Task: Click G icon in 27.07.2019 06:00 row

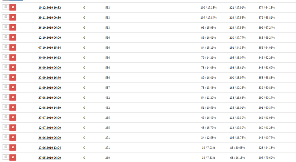Action: (84, 118)
